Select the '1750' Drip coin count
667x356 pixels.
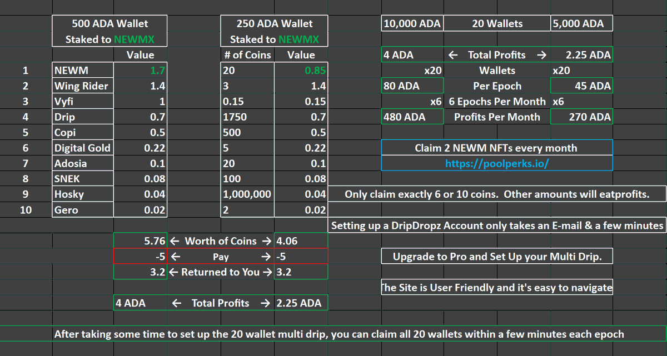click(x=247, y=117)
